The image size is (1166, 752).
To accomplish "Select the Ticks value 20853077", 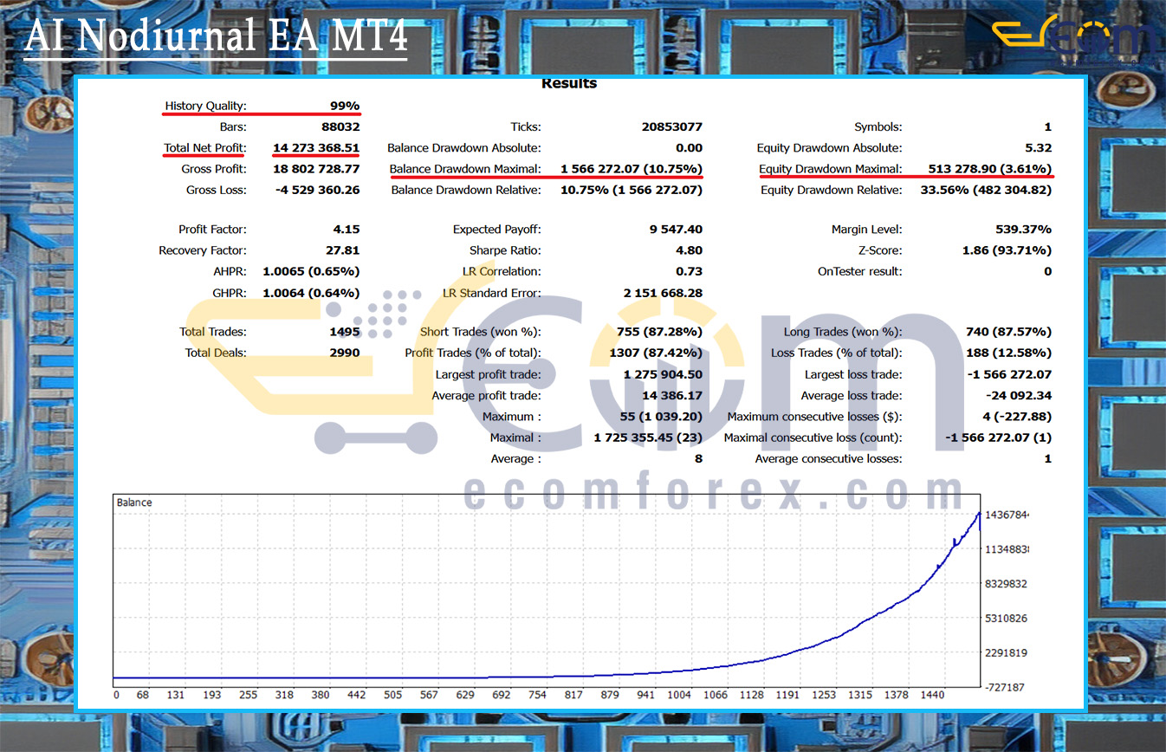I will [x=672, y=127].
